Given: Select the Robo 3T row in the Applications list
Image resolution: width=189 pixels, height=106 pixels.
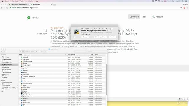Looking at the screenshot, I should click(62, 99).
